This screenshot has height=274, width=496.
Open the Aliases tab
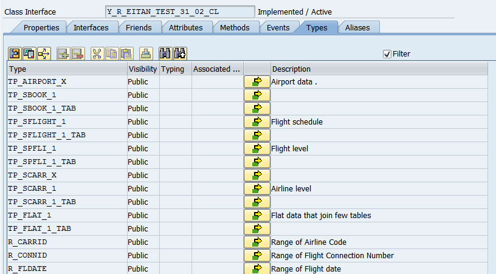(357, 27)
